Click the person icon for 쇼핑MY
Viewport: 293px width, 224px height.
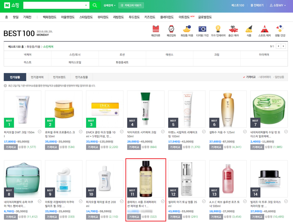tap(271, 5)
